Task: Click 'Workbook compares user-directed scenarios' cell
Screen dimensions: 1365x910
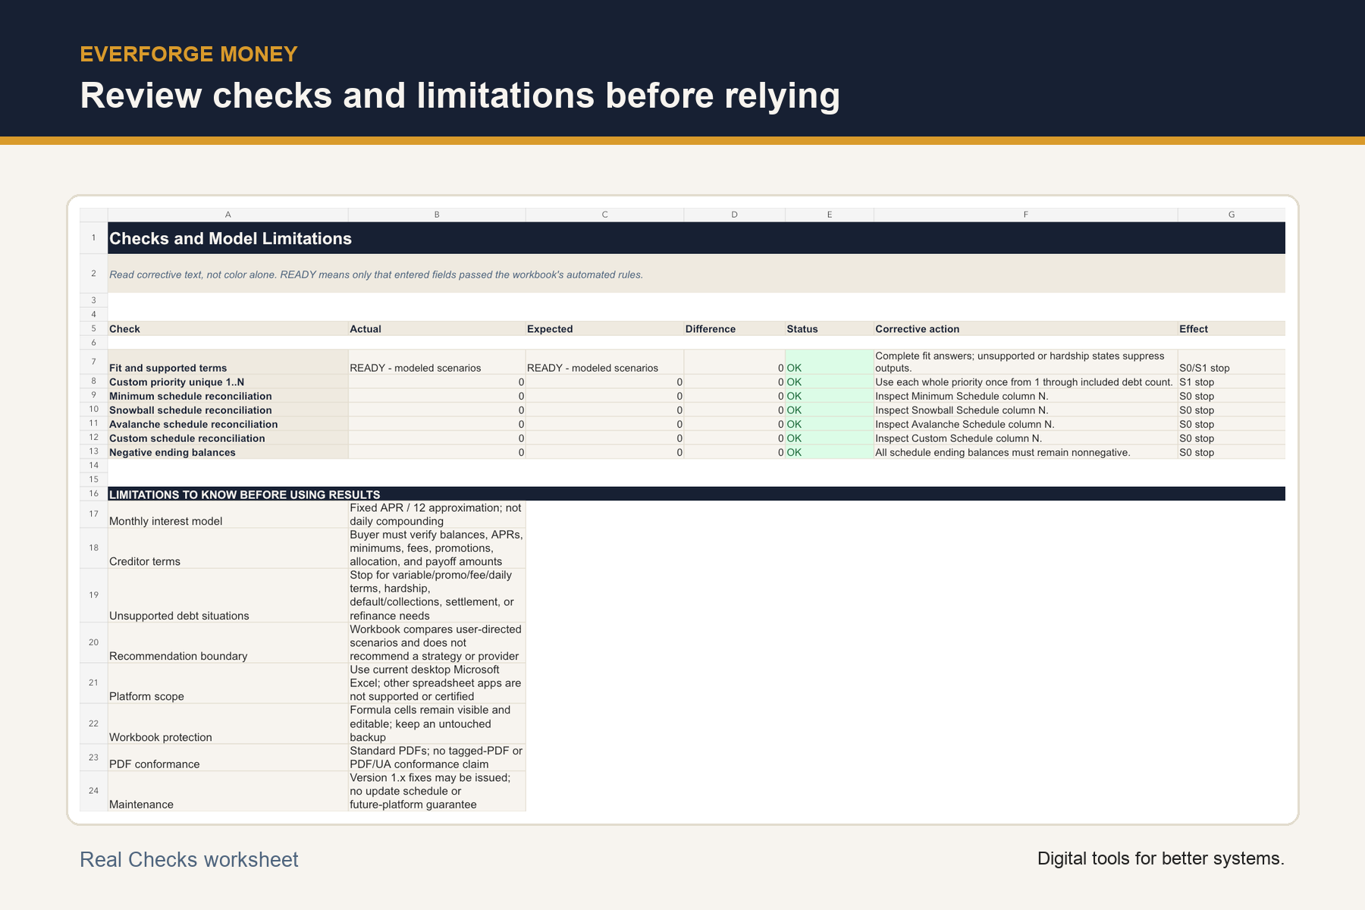Action: coord(437,642)
